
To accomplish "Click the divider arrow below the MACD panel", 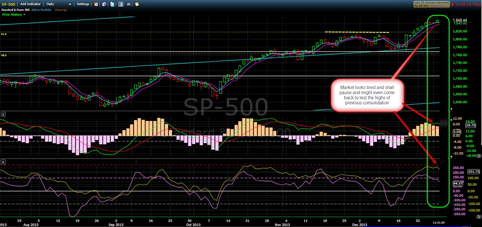I will pyautogui.click(x=451, y=157).
